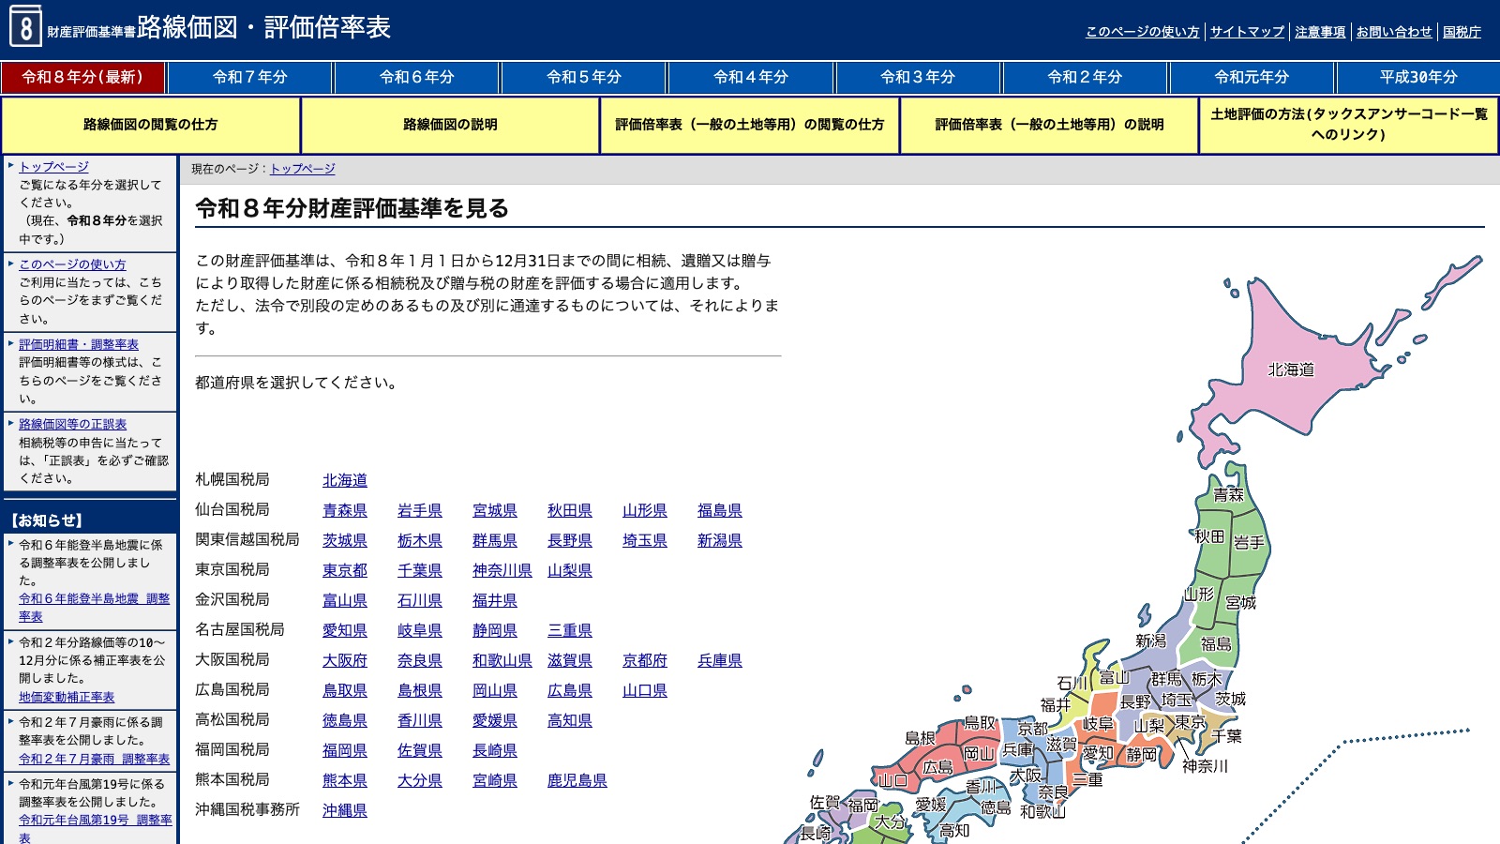1500x844 pixels.
Task: Click 福岡県 prefecture link
Action: tap(345, 750)
